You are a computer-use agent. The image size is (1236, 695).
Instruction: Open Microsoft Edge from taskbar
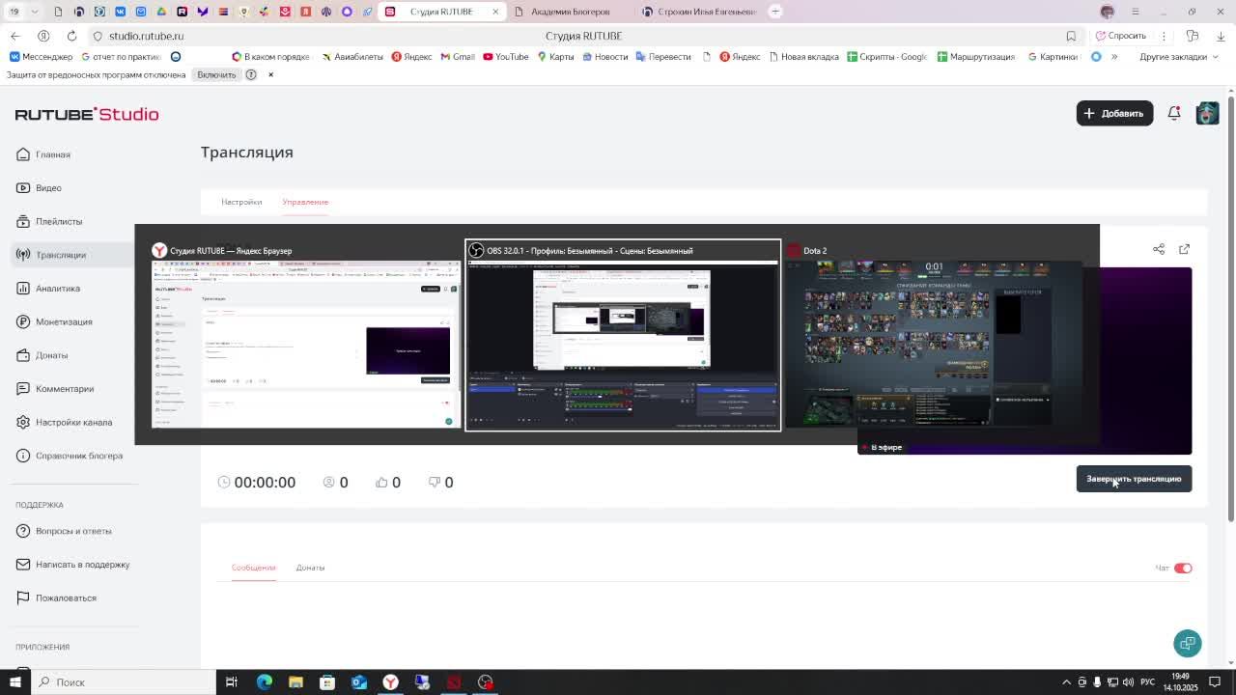pyautogui.click(x=264, y=682)
